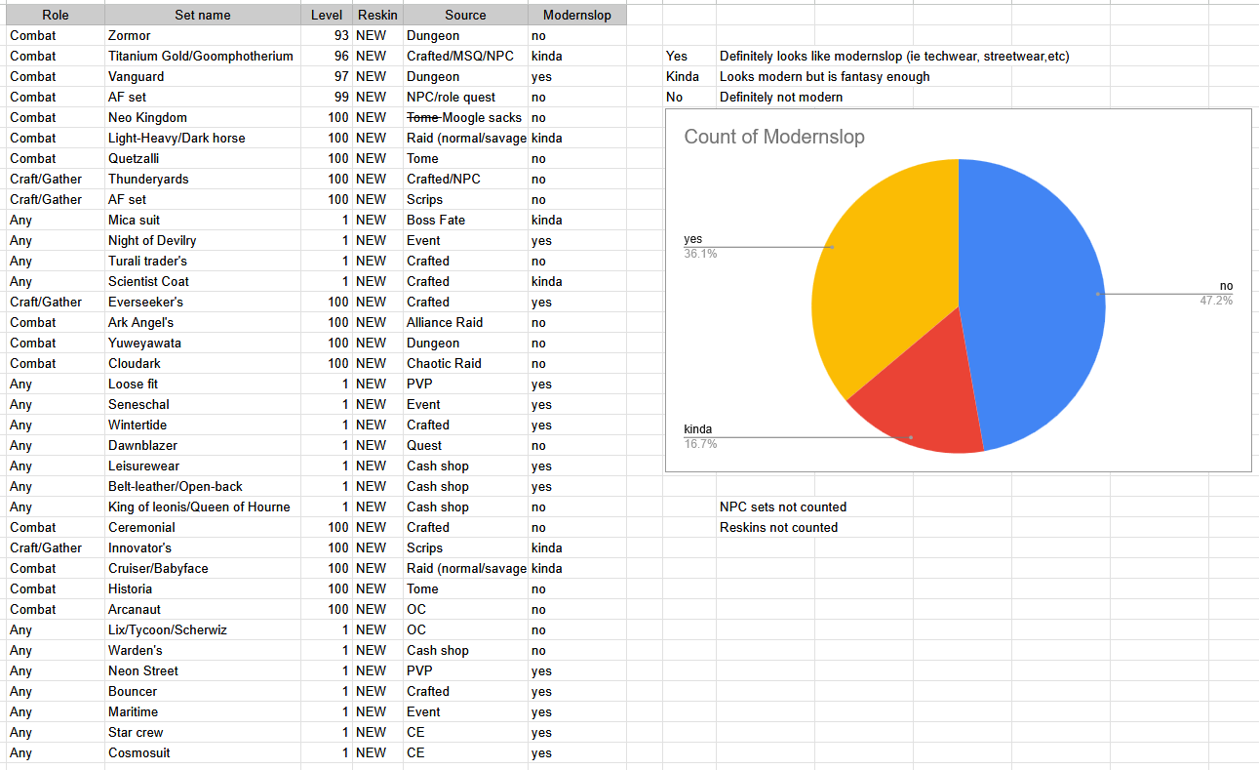This screenshot has width=1259, height=770.
Task: Select the Historia cell
Action: point(203,588)
